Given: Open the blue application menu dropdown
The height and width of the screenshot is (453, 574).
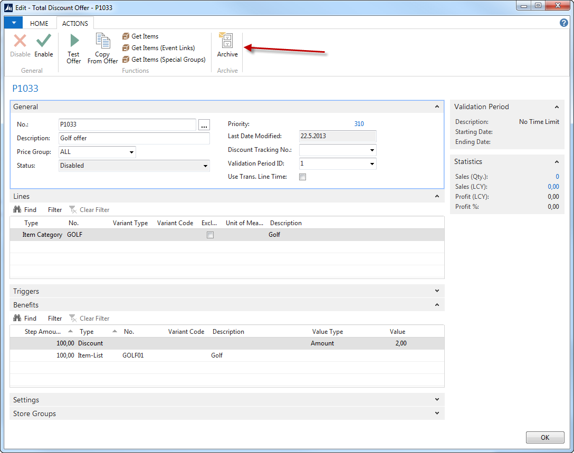Looking at the screenshot, I should tap(13, 23).
